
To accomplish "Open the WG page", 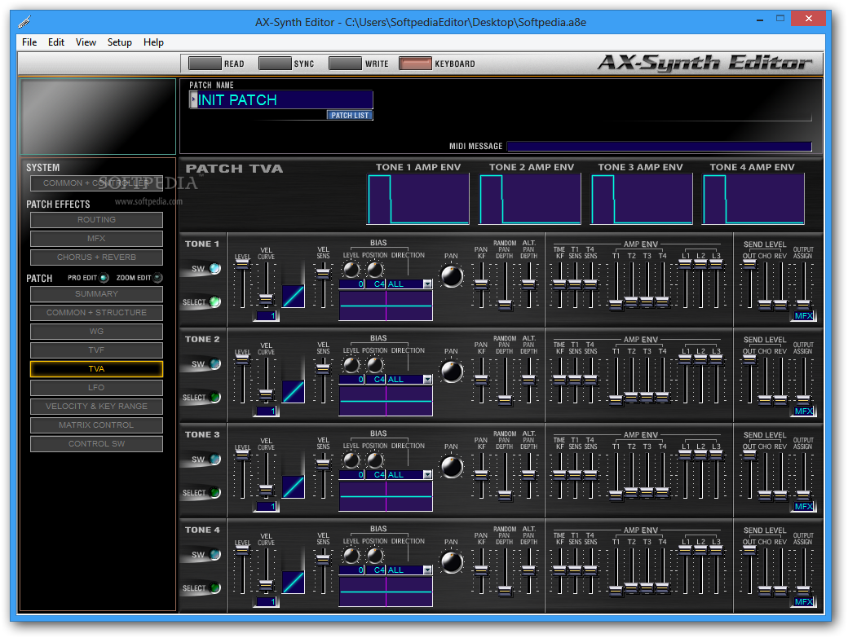I will coord(96,331).
